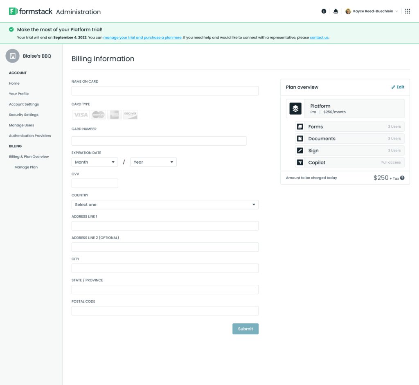419x385 pixels.
Task: Select the MasterCard card type icon
Action: (98, 115)
